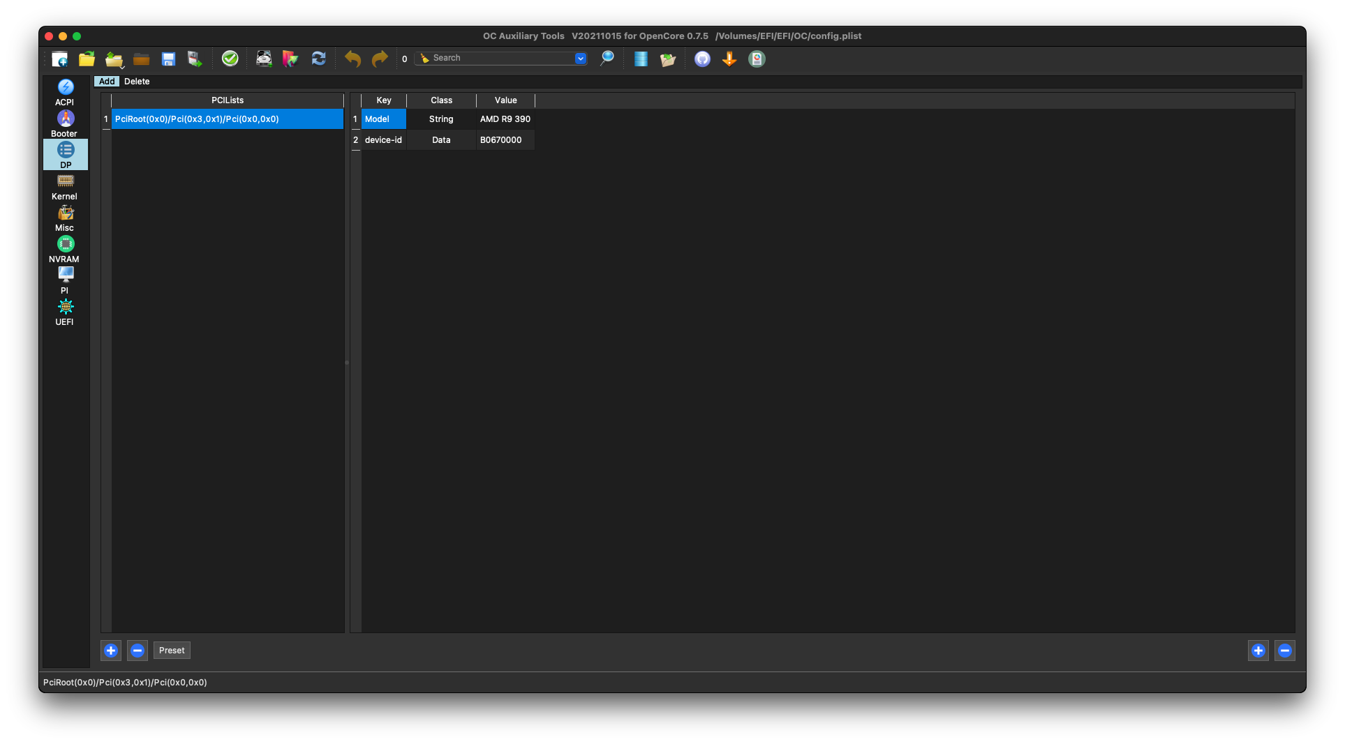Expand the Search box dropdown arrow
Viewport: 1345px width, 744px height.
point(580,59)
